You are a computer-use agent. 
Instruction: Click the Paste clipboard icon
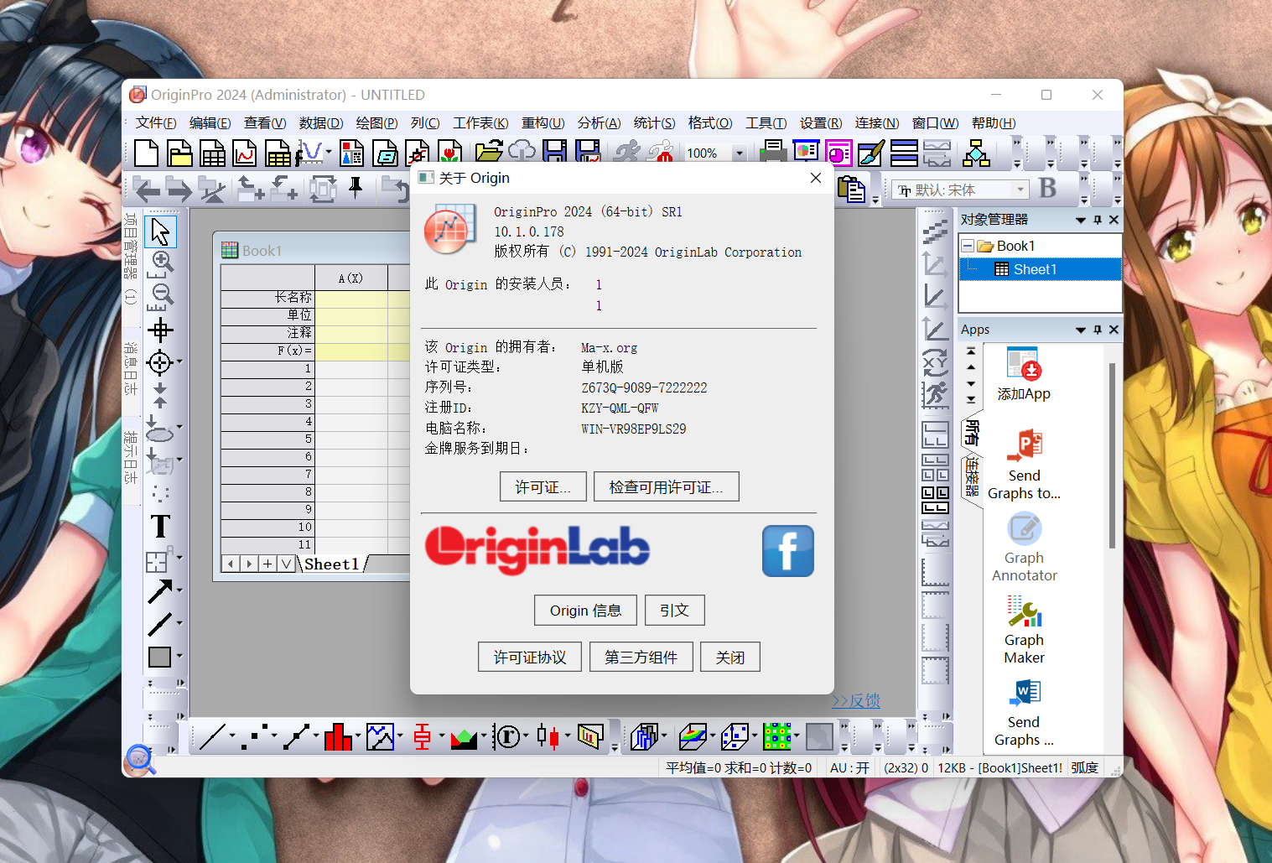(852, 190)
